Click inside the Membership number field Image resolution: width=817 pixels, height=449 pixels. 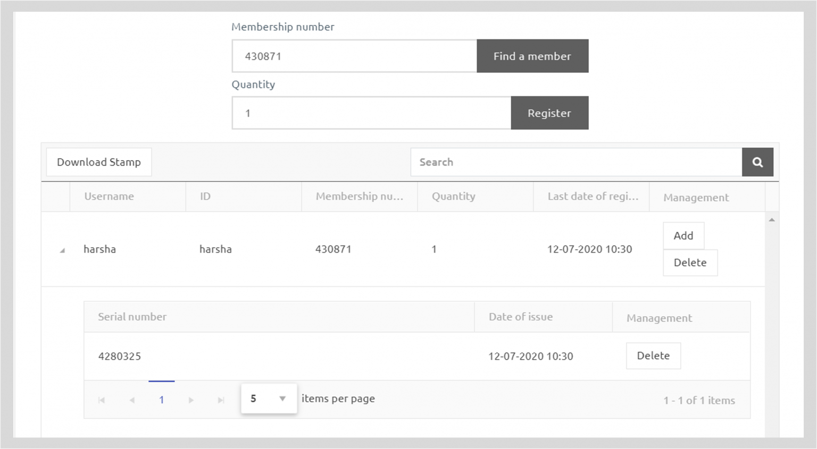coord(354,56)
